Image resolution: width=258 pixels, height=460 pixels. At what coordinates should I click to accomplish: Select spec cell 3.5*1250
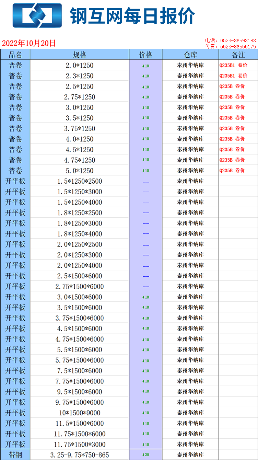(x=80, y=118)
